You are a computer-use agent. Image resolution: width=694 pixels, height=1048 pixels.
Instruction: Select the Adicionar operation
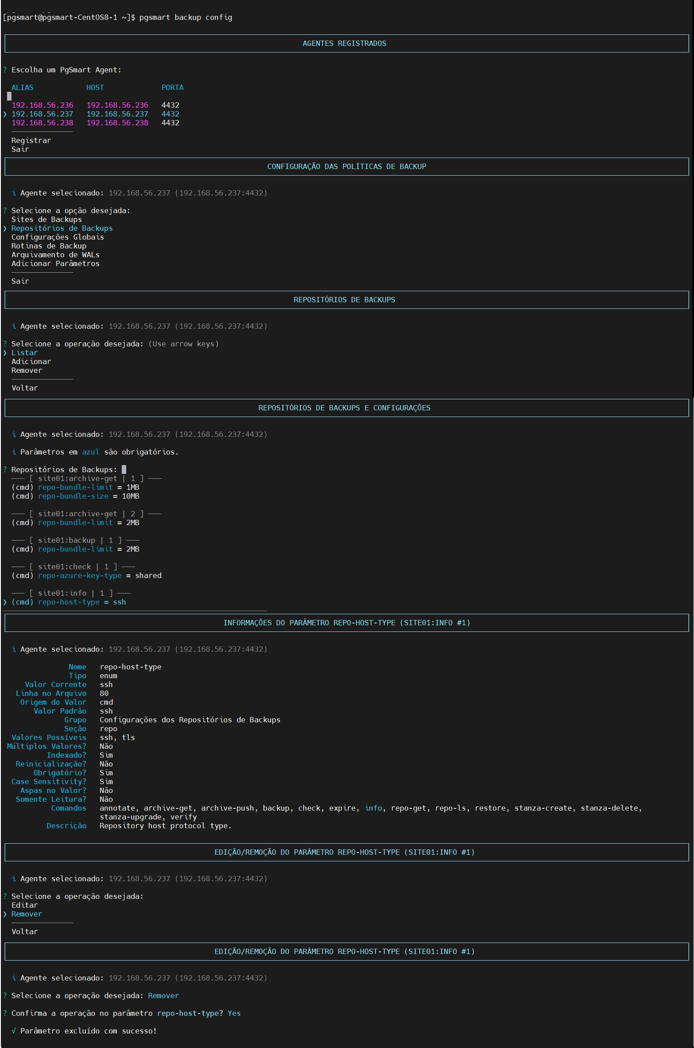pyautogui.click(x=31, y=361)
